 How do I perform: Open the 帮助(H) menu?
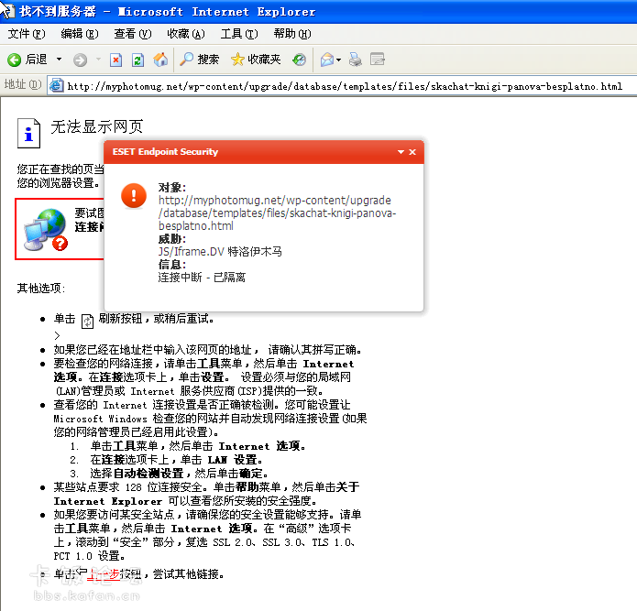coord(291,34)
